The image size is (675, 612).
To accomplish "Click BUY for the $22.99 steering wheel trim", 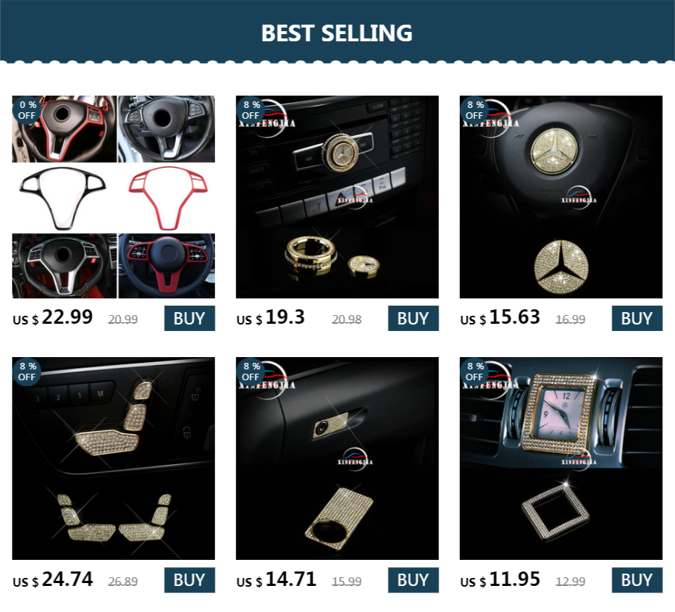I will tap(190, 319).
